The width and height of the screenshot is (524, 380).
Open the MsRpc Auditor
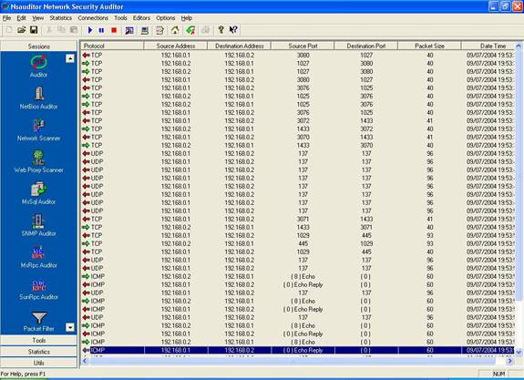(39, 257)
